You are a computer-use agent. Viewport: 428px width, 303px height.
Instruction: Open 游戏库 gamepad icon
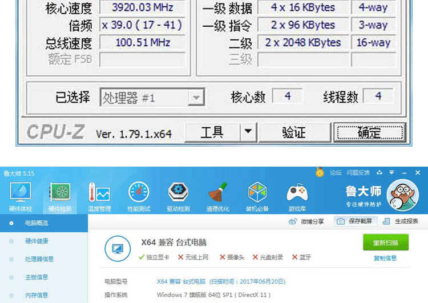click(x=297, y=197)
